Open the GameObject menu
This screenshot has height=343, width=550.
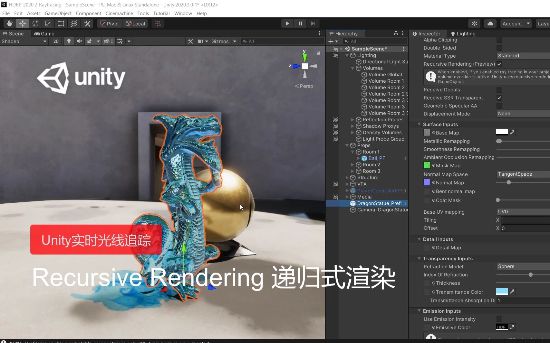58,14
